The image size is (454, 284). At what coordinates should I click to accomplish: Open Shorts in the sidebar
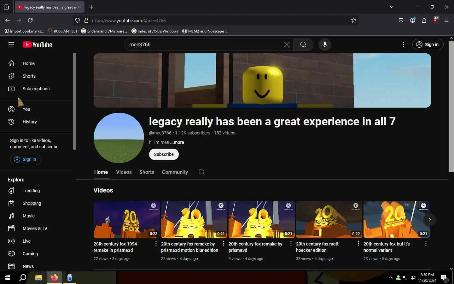coord(37,76)
